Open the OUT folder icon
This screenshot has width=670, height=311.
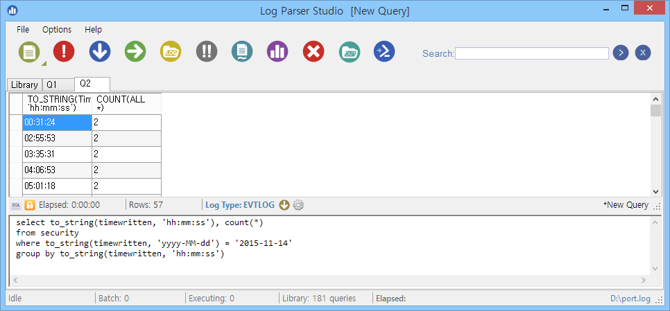click(x=350, y=52)
